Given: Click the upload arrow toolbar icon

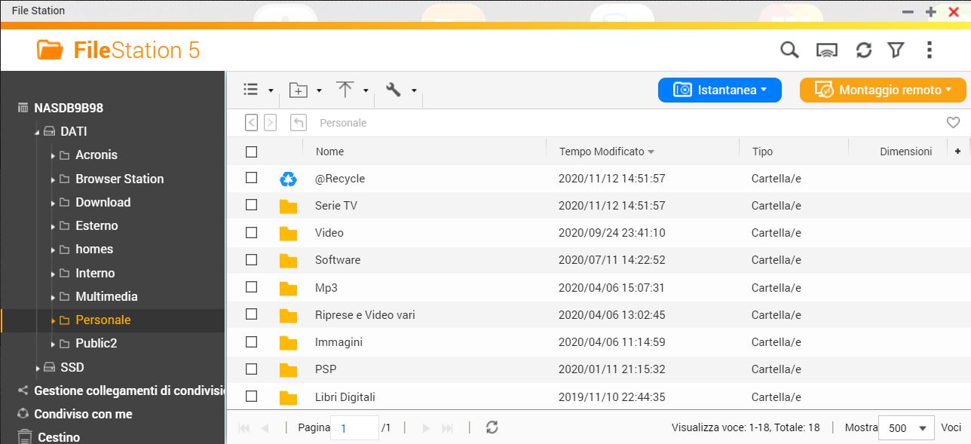Looking at the screenshot, I should pos(345,90).
